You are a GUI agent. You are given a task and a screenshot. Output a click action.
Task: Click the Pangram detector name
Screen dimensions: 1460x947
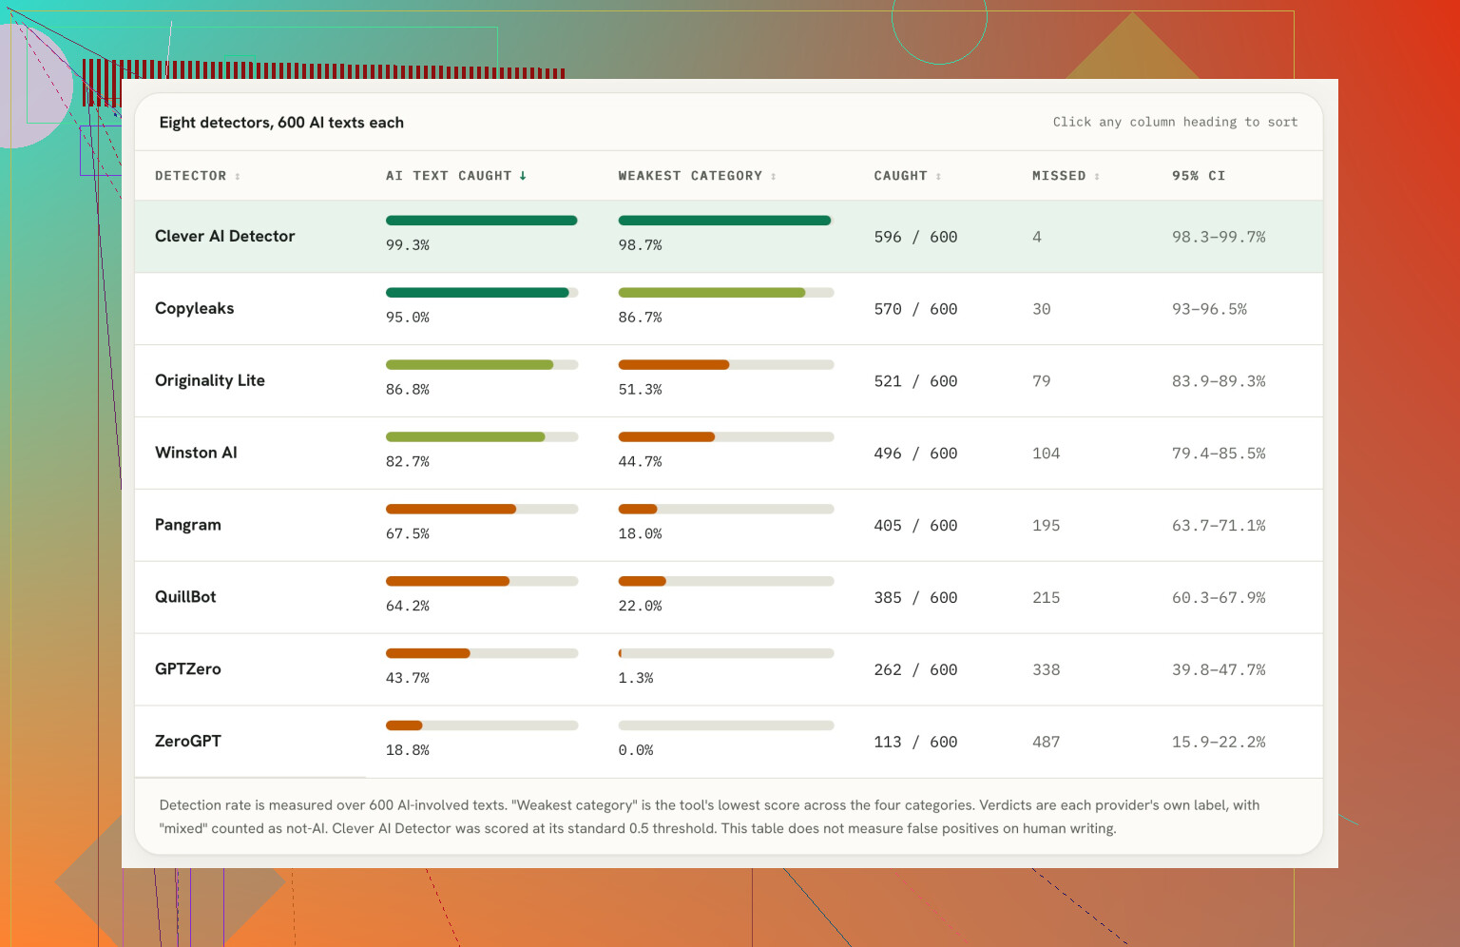click(x=188, y=525)
